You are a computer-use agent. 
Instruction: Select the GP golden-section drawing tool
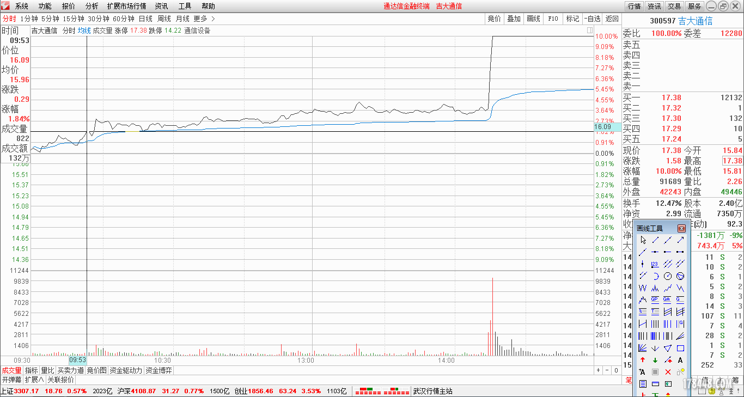(x=655, y=300)
